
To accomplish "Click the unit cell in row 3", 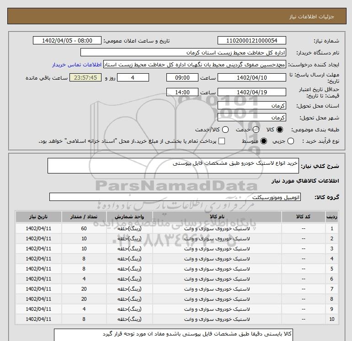I will 129,249.
